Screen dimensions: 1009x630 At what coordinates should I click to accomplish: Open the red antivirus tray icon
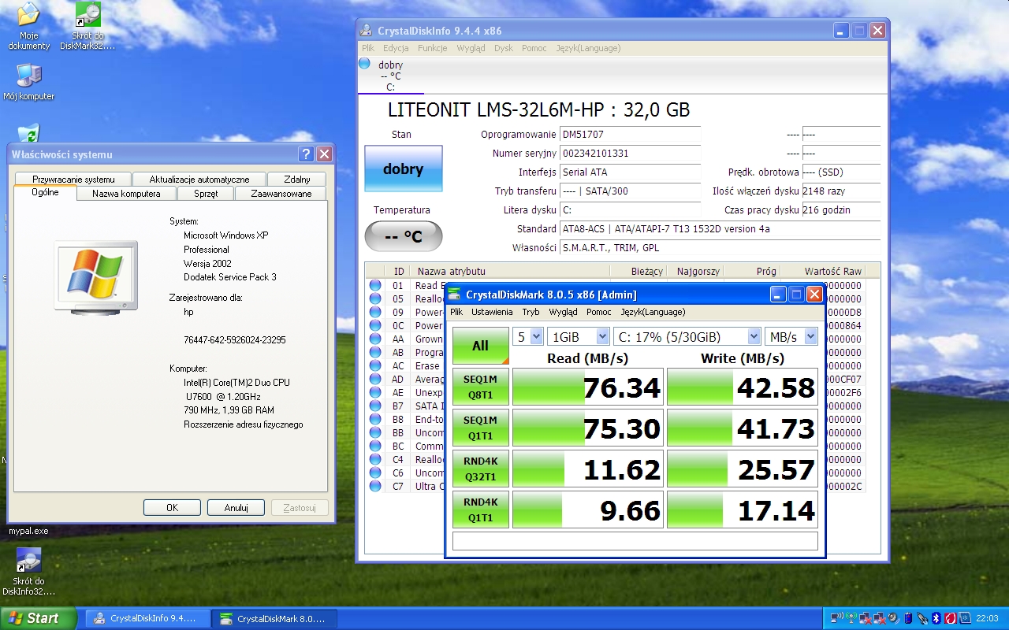(x=950, y=617)
